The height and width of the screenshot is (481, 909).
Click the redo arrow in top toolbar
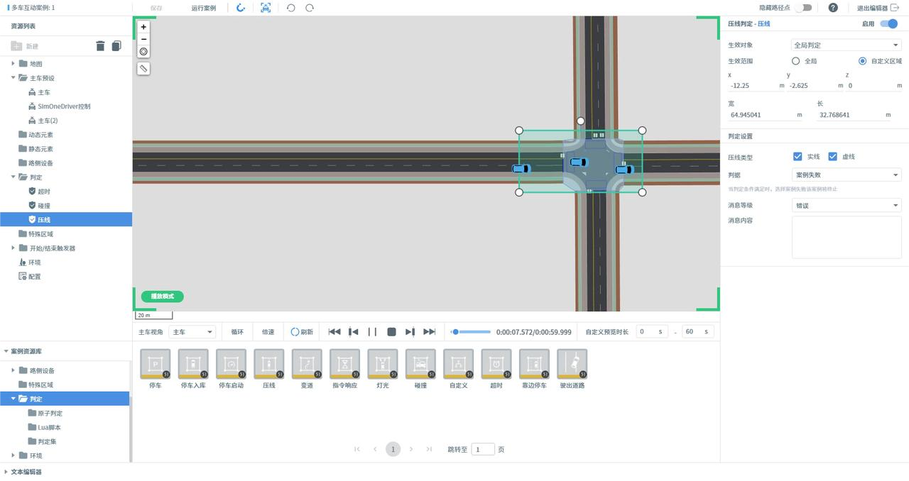tap(310, 8)
